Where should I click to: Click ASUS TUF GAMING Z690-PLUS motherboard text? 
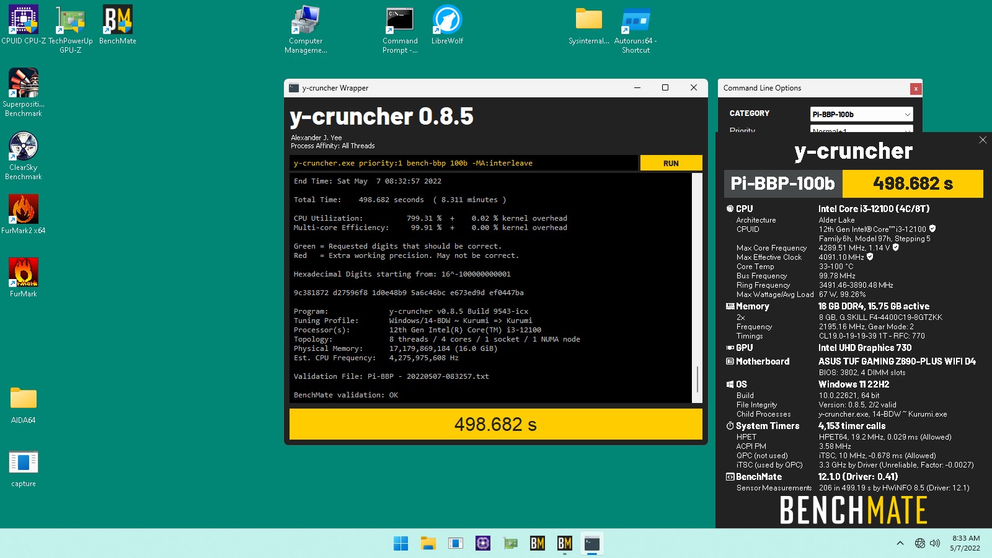(x=897, y=361)
